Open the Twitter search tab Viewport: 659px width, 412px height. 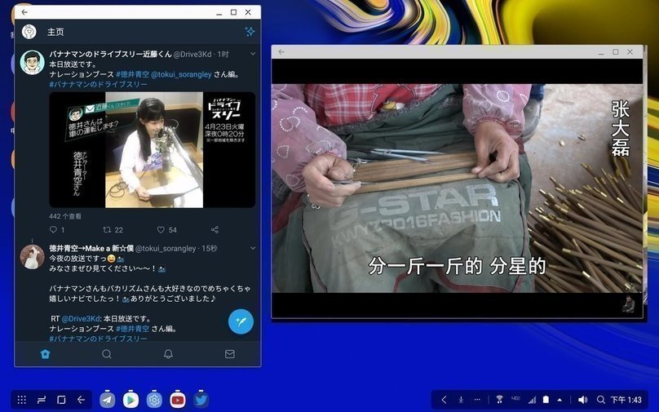(x=107, y=354)
